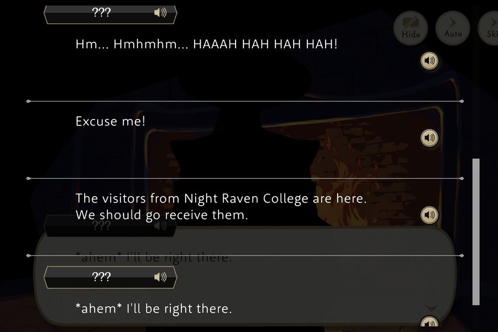498x332 pixels.
Task: Select the We should go receive them text
Action: coord(162,215)
